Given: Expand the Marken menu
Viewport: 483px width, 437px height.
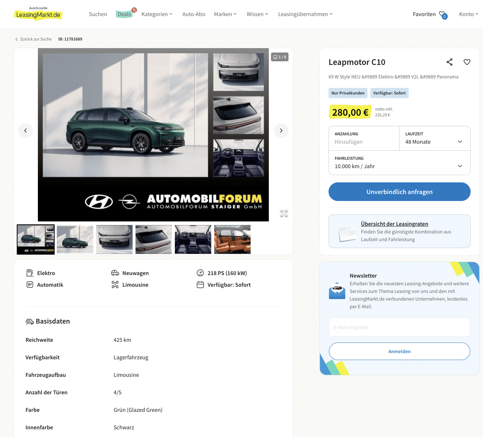Looking at the screenshot, I should click(225, 14).
